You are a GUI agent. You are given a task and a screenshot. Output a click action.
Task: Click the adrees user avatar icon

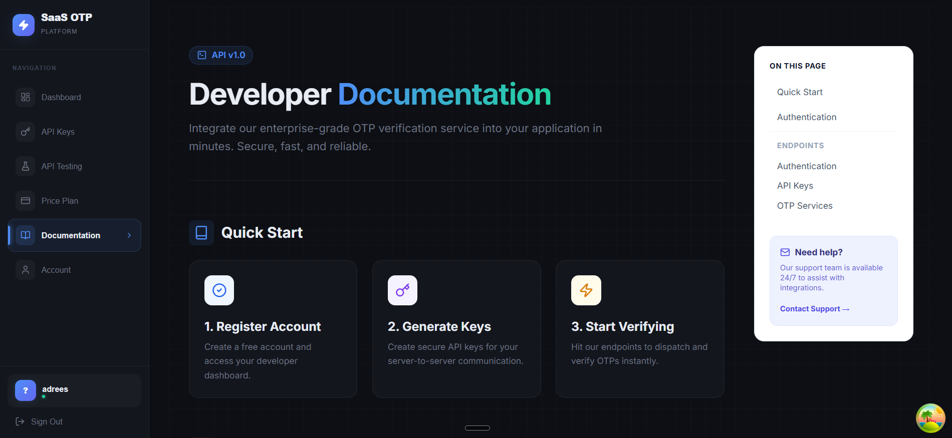point(26,390)
